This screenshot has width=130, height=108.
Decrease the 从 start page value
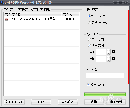109,53
